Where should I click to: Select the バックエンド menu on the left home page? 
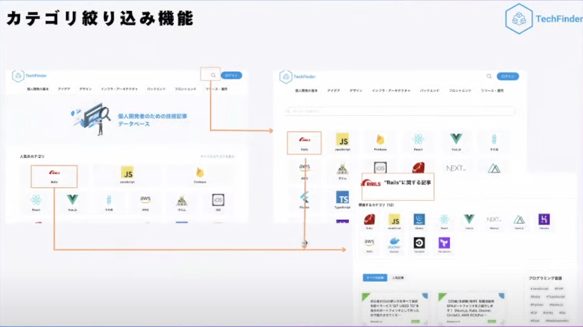click(156, 89)
